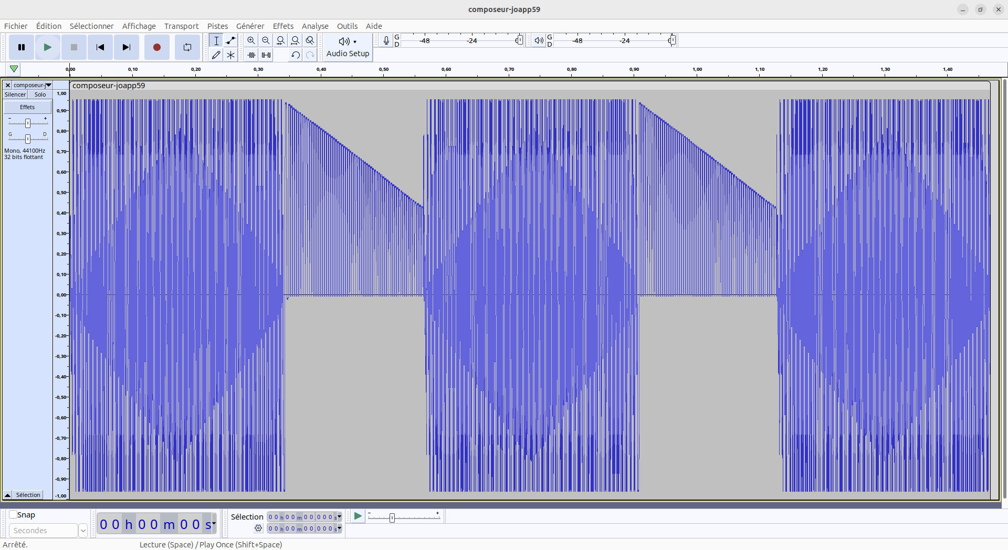Click the track's Effets button
Viewport: 1008px width, 550px height.
click(27, 107)
